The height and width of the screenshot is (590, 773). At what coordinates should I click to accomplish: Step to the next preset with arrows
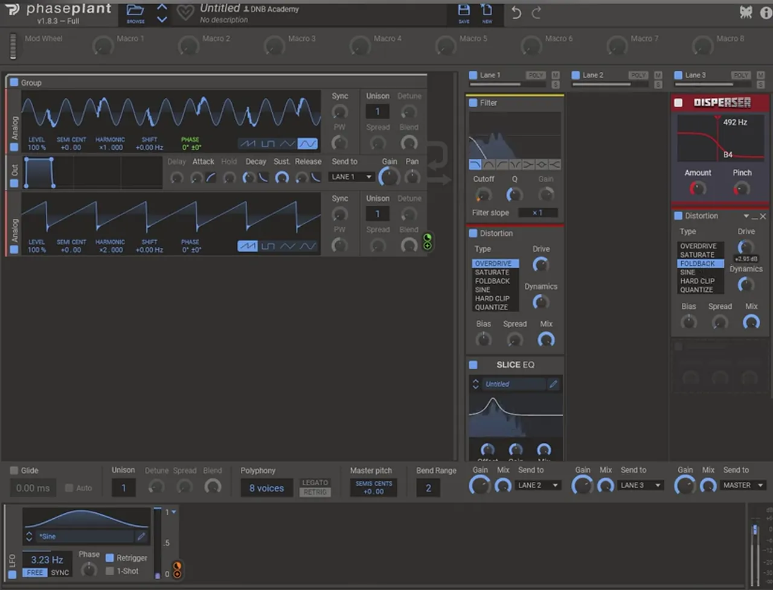162,19
